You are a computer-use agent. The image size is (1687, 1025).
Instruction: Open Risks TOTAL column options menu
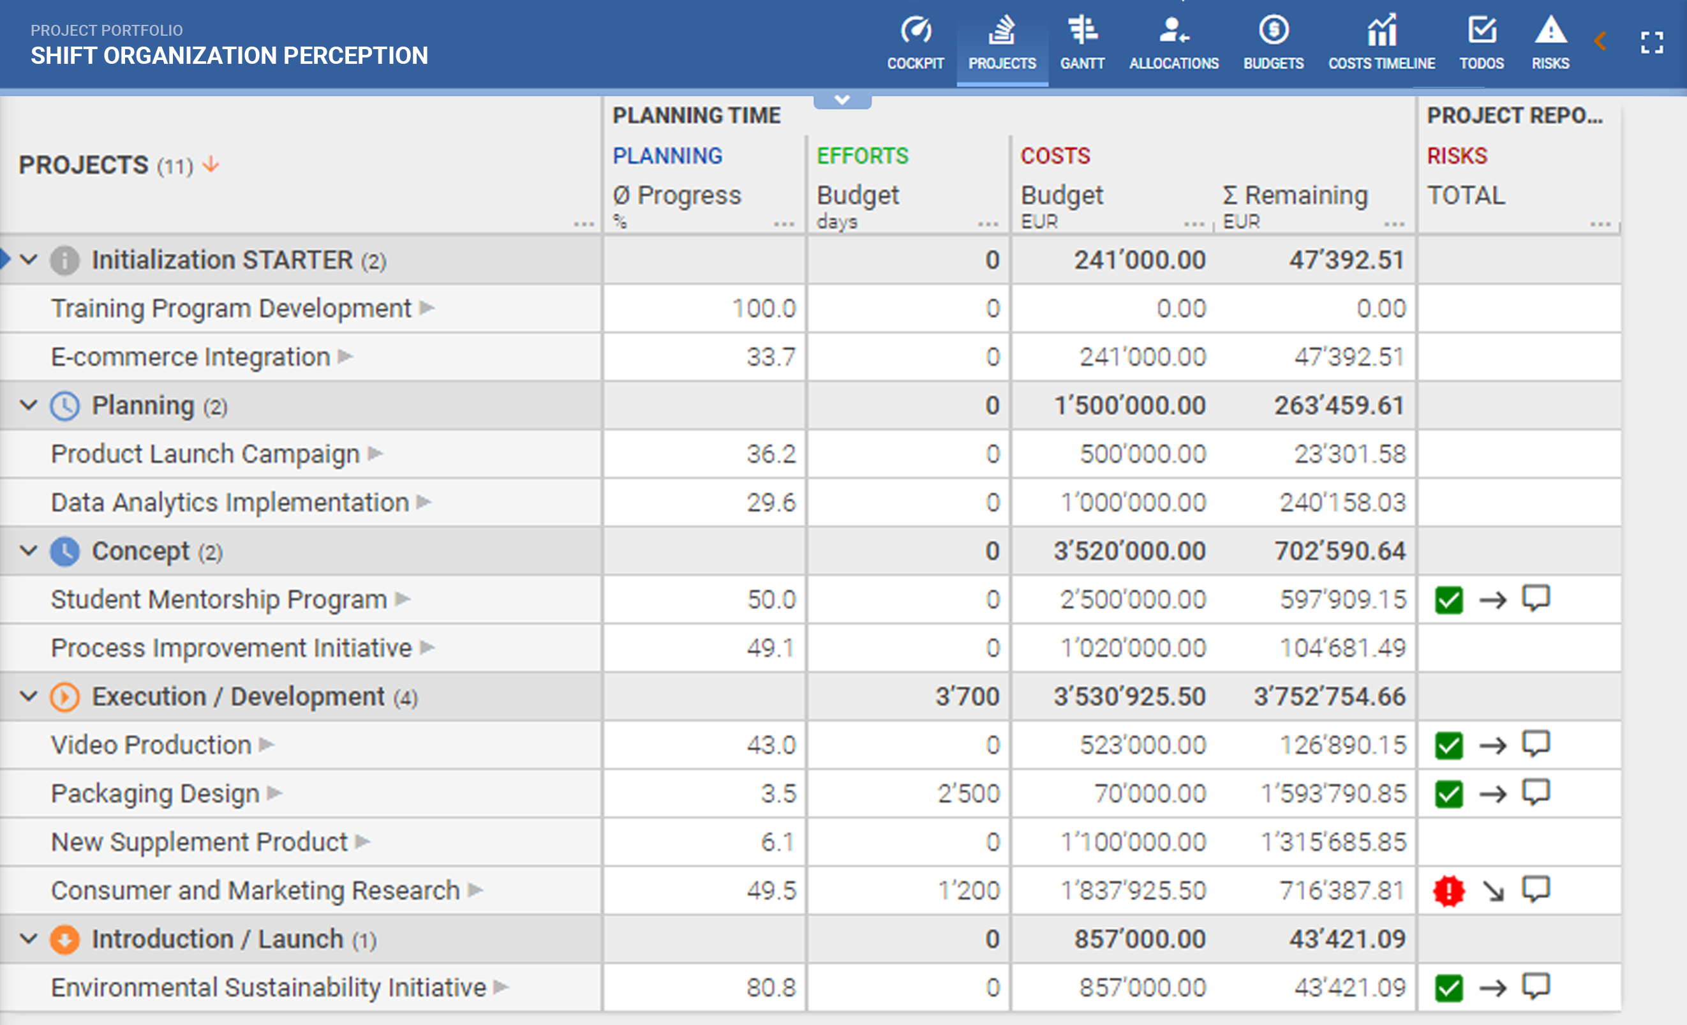point(1601,224)
